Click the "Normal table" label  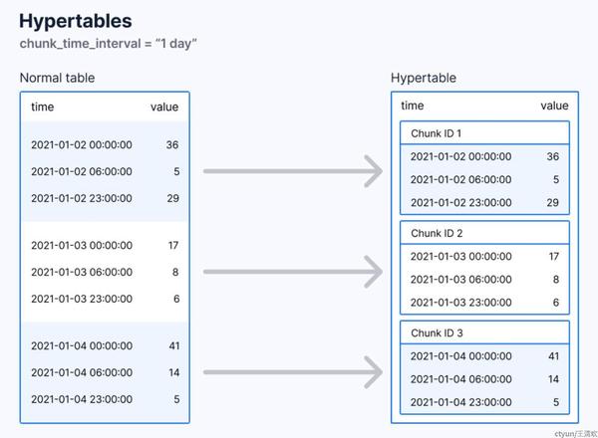pos(58,78)
